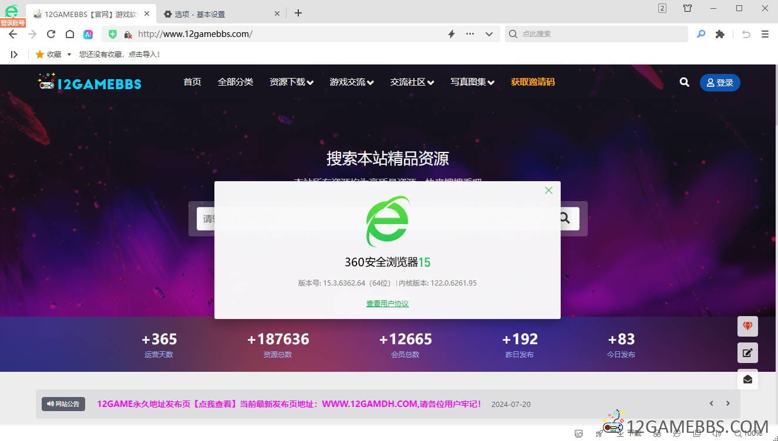Open the AI assistant icon
This screenshot has width=778, height=441.
[x=88, y=34]
